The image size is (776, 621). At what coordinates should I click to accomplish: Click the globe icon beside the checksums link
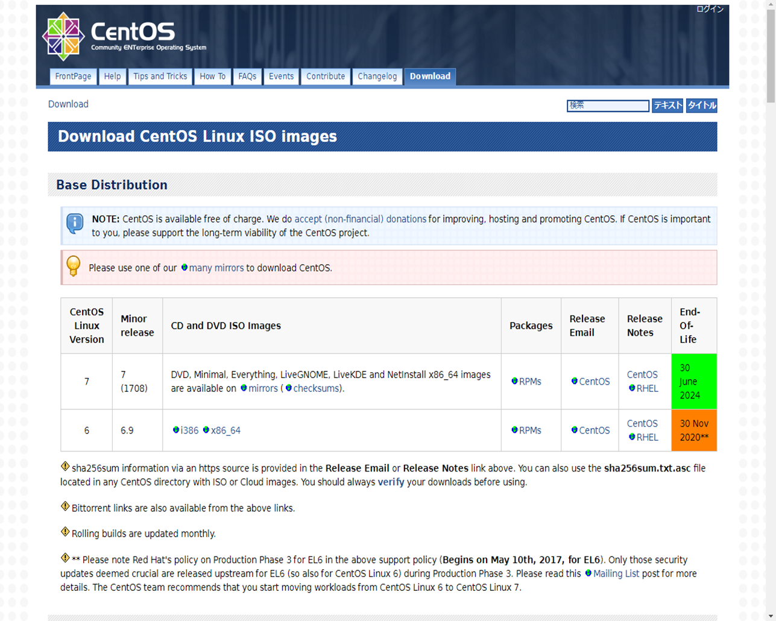[289, 388]
